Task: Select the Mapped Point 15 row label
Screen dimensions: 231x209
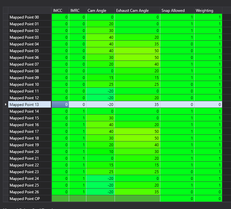Action: pyautogui.click(x=30, y=118)
